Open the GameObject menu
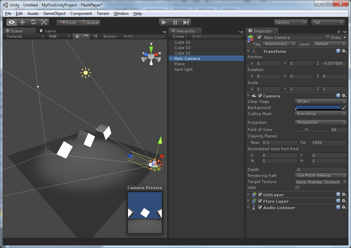The image size is (351, 248). pos(54,14)
